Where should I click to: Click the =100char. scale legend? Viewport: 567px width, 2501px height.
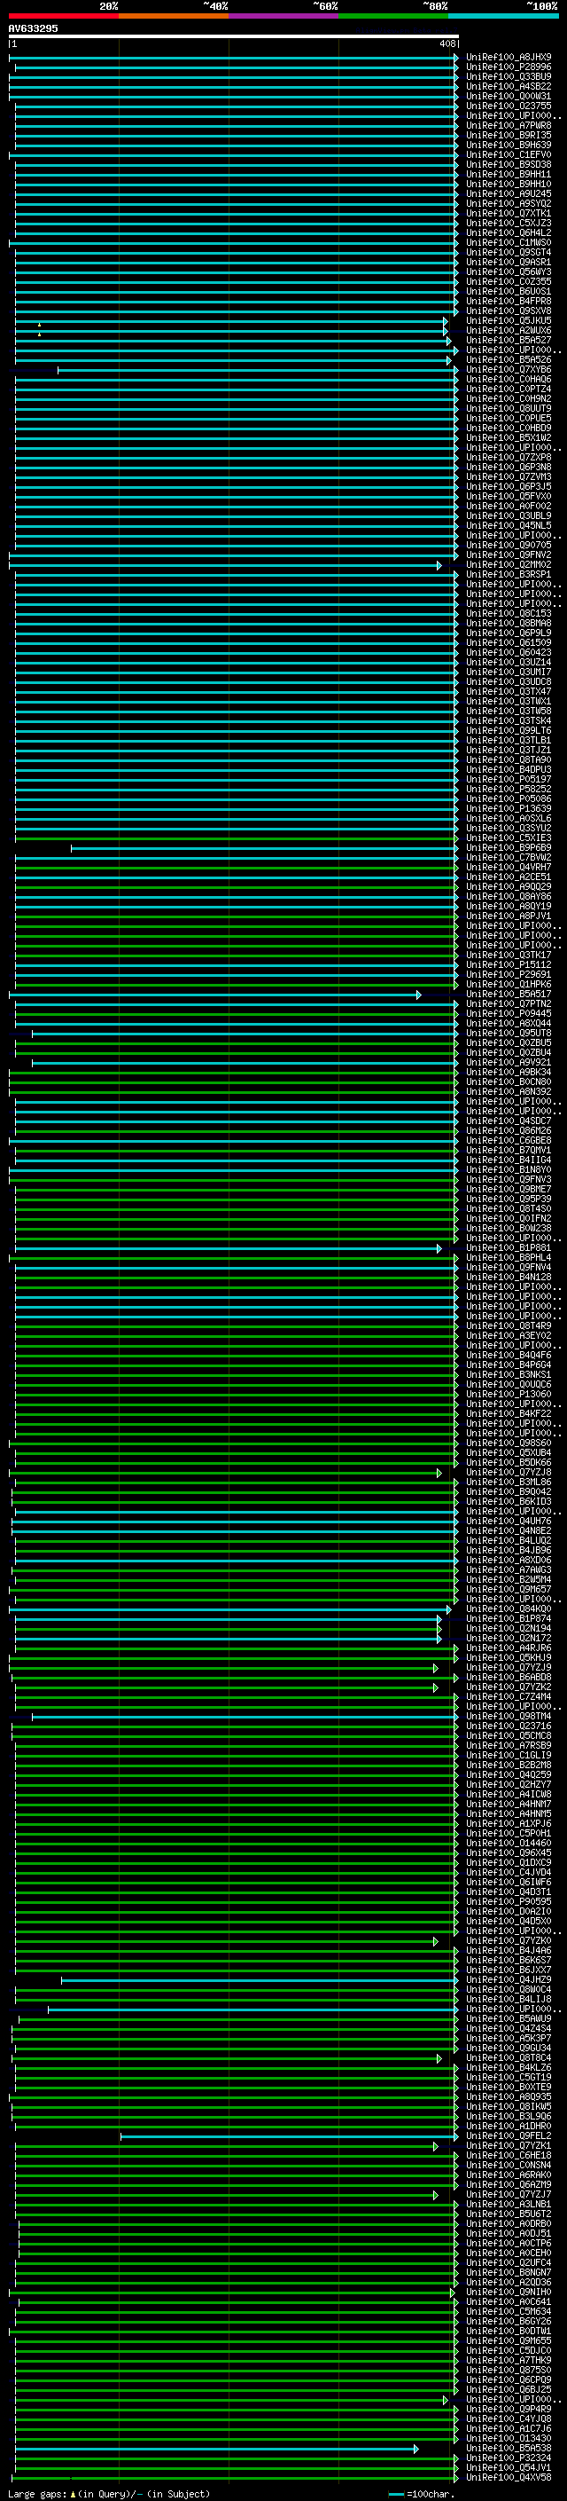pos(422,2494)
